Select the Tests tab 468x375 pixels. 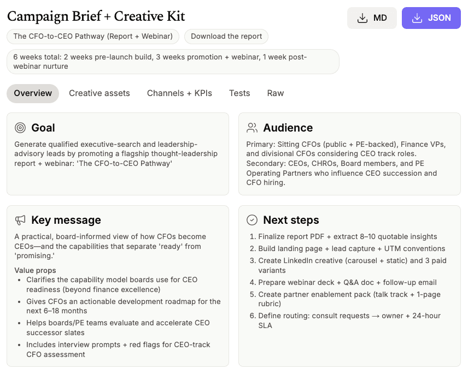point(239,93)
